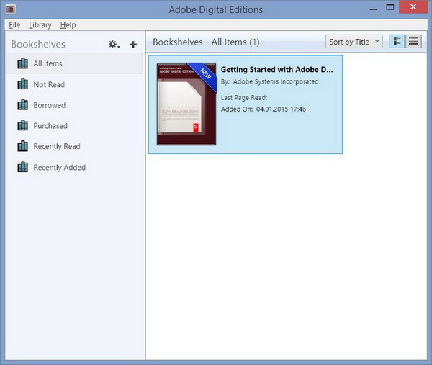Screen dimensions: 432x365
Task: Click the Added On date 04.01.2015 17:46
Action: click(281, 109)
